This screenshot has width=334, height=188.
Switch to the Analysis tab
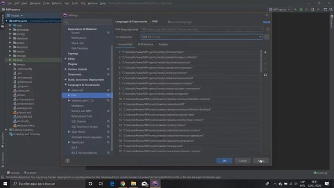coord(163,44)
